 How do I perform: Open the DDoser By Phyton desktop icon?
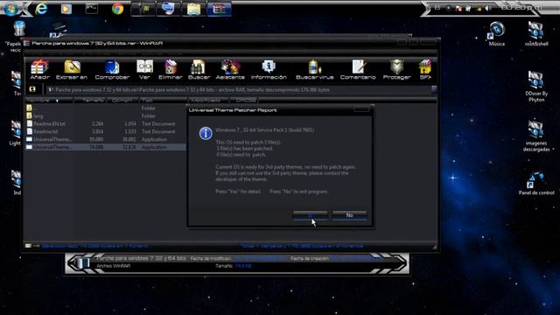pos(536,87)
